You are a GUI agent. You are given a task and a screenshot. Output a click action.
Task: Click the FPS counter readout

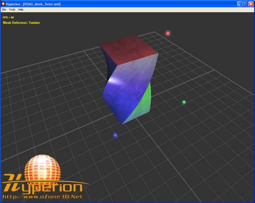pyautogui.click(x=8, y=17)
